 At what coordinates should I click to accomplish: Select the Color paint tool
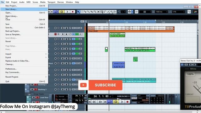[115, 12]
